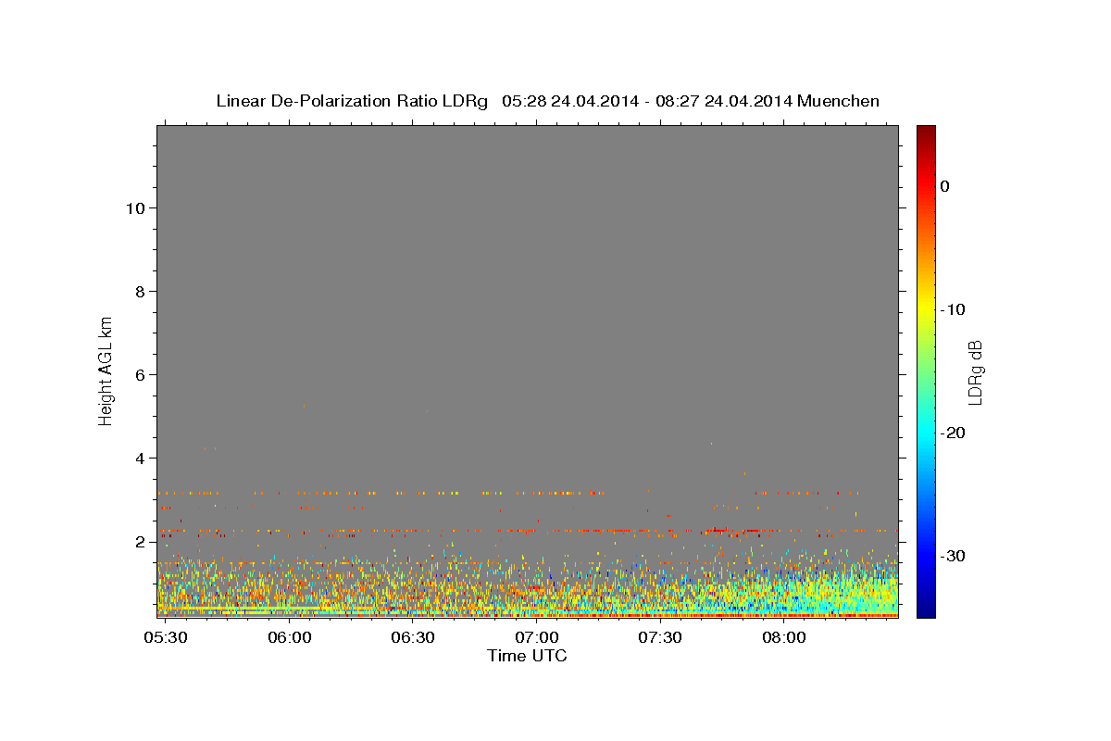Click the height tick label 4
This screenshot has height=741, width=1111.
pos(138,458)
